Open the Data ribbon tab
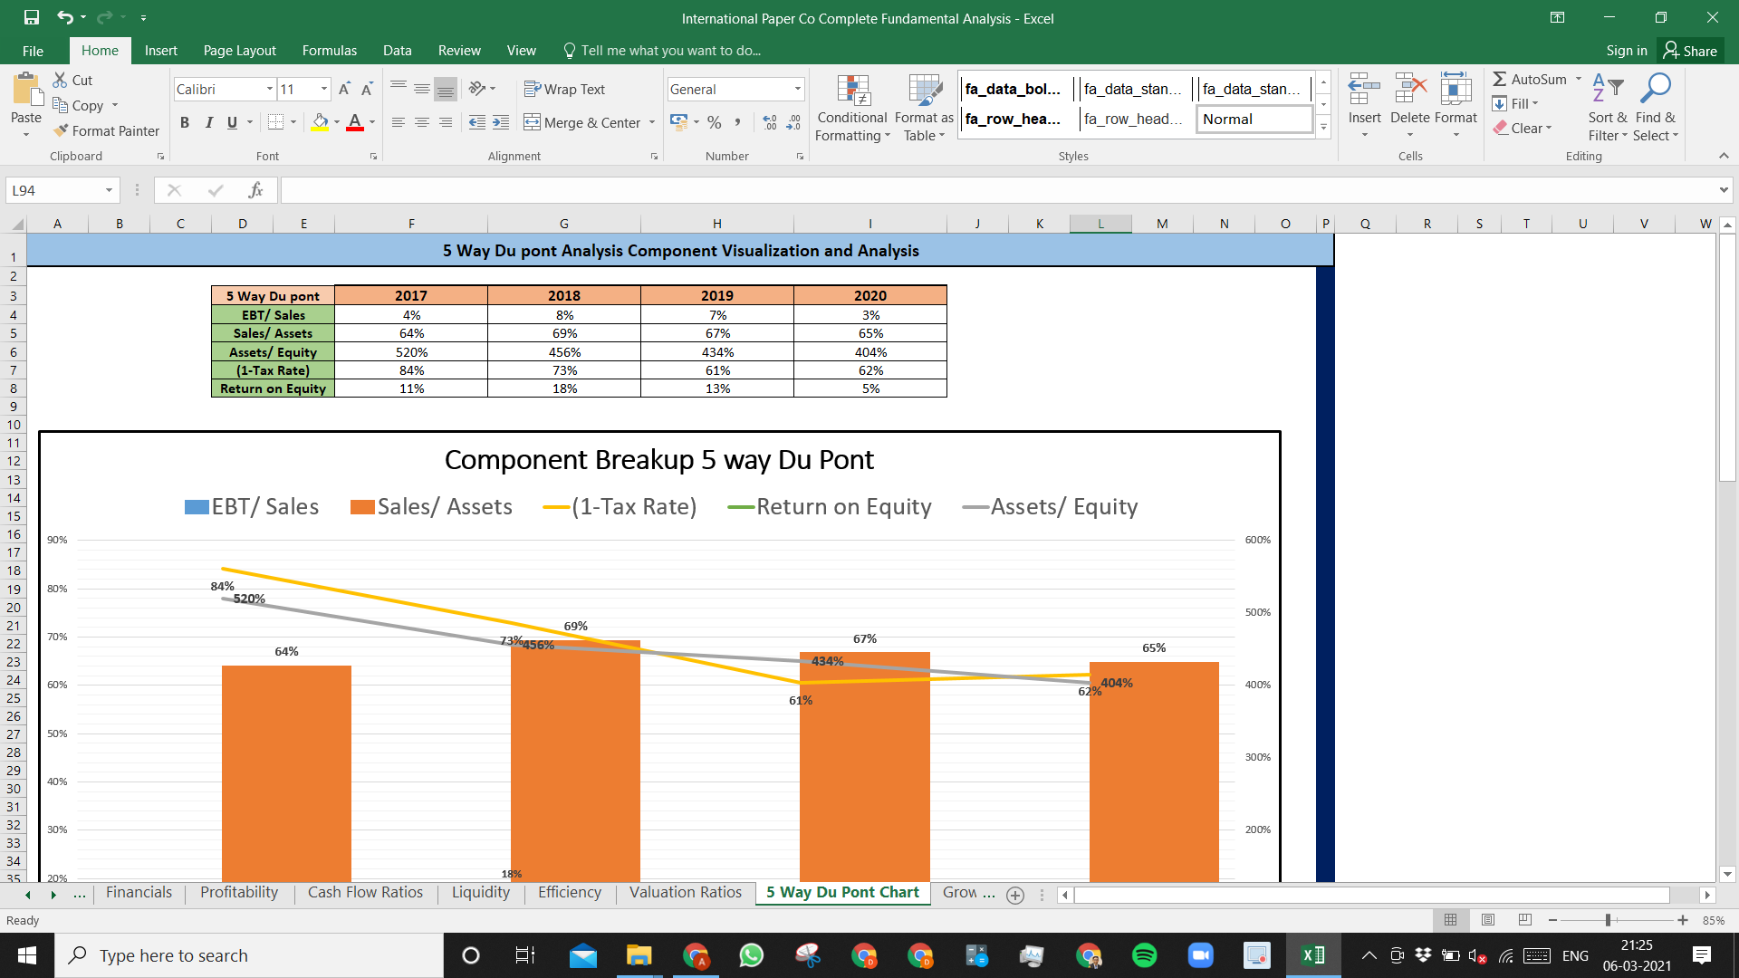Viewport: 1739px width, 978px height. click(397, 51)
